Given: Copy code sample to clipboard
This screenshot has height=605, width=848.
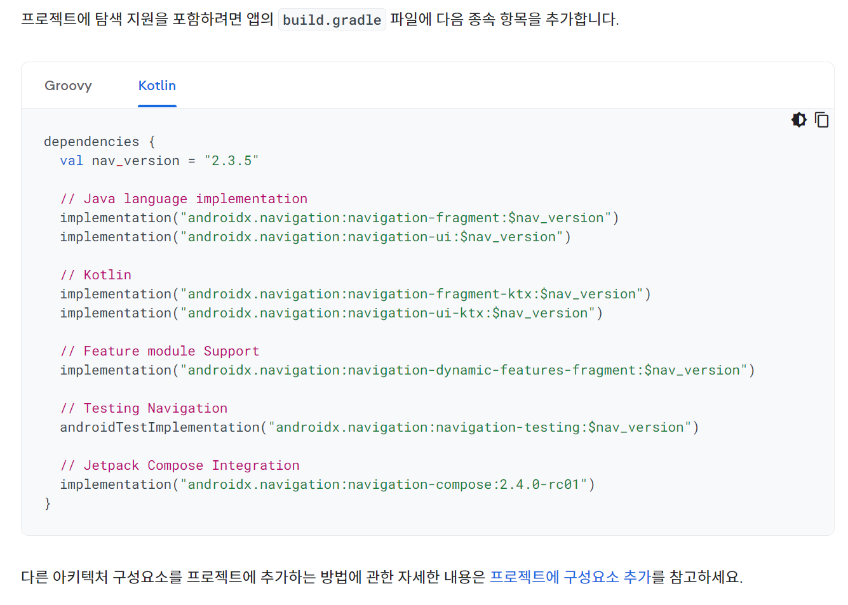Looking at the screenshot, I should click(x=821, y=119).
